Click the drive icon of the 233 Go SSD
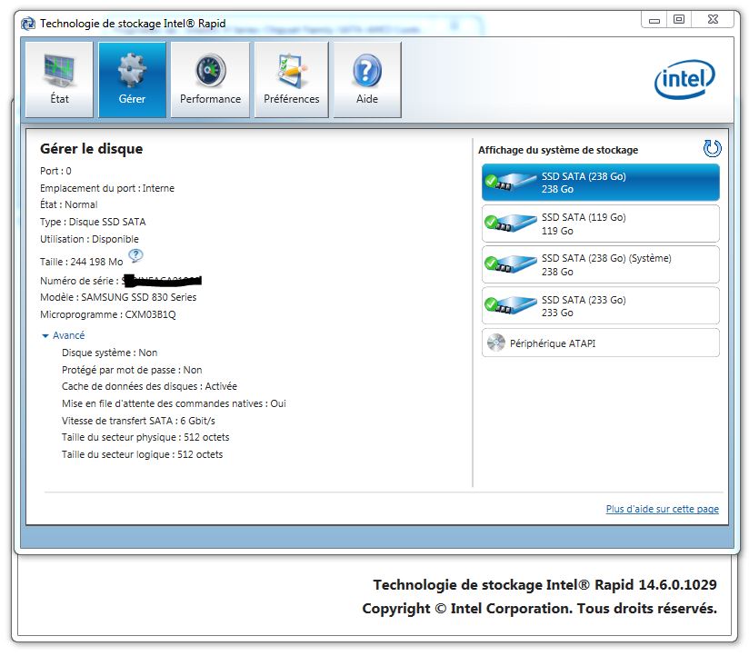 pyautogui.click(x=511, y=305)
